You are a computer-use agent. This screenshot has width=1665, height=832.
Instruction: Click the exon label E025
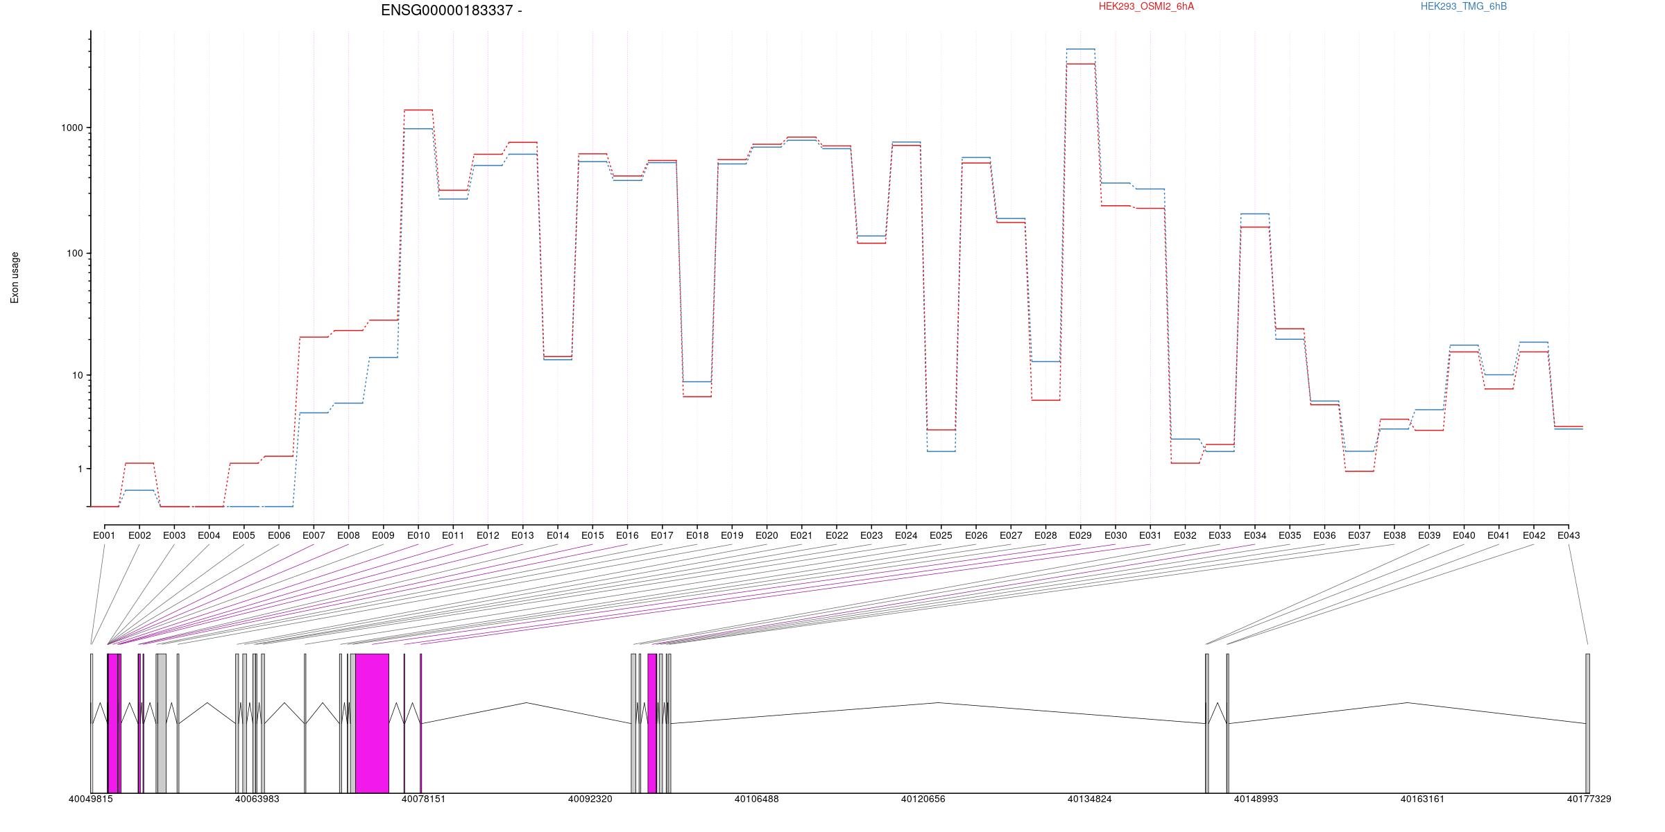[941, 535]
